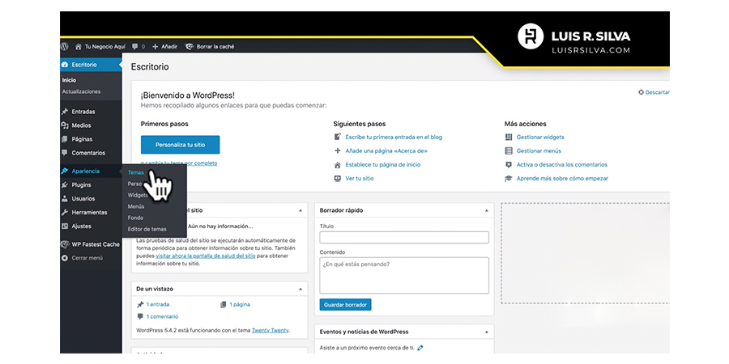Collapse Eventos y noticias de WordPress widget
The width and height of the screenshot is (729, 364).
coord(486,332)
